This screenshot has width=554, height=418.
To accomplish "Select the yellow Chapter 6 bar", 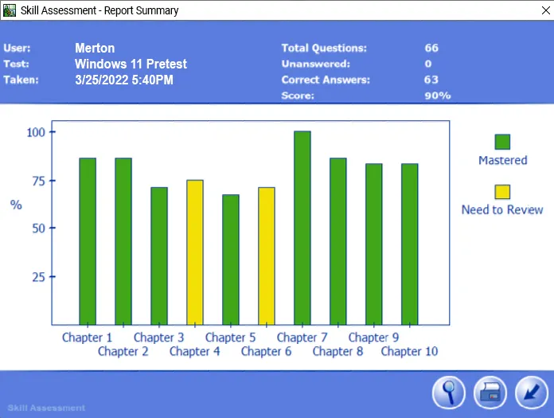I will (267, 256).
